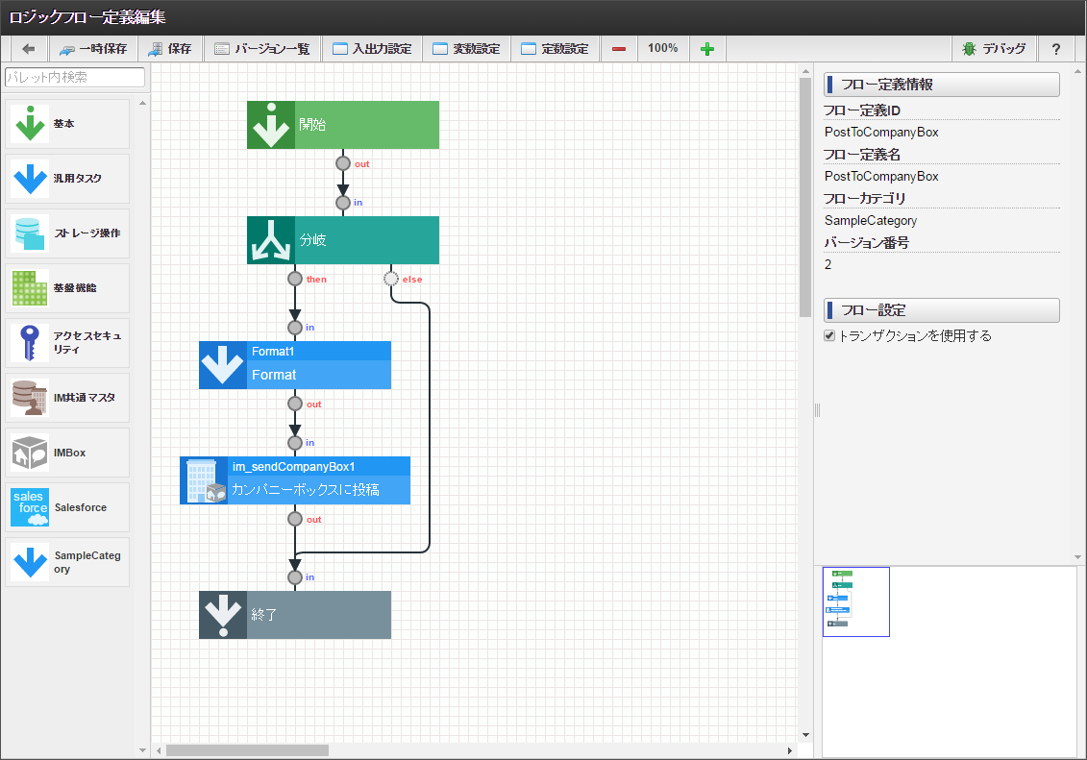Select the ストレージ操作 palette icon

tap(67, 233)
